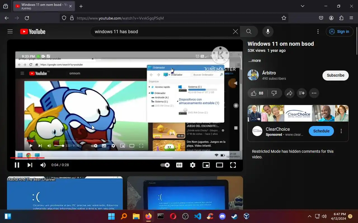List all tabs dropdown arrow
Viewport: 358px width, 223px height.
(x=303, y=6)
